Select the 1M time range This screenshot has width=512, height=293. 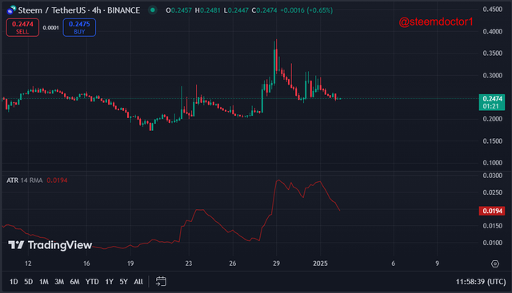[x=44, y=282]
